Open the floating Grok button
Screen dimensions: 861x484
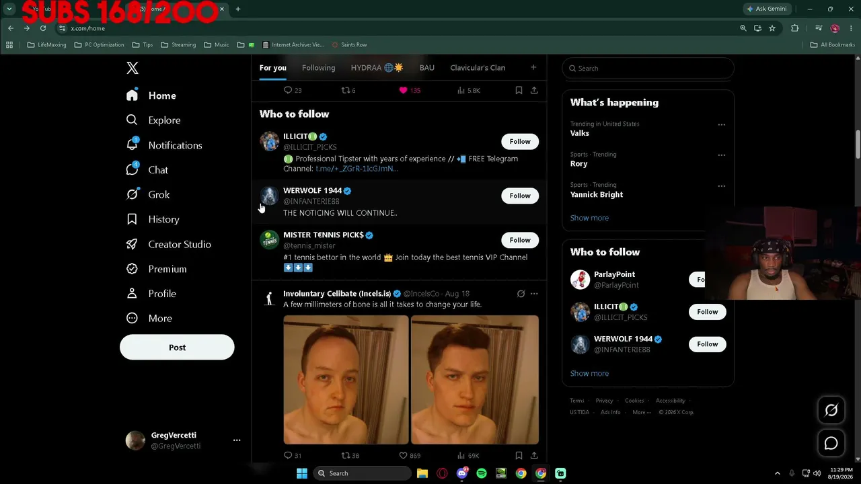pyautogui.click(x=831, y=410)
